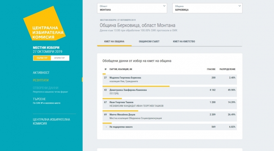Click the Гласове column header

(x=211, y=69)
